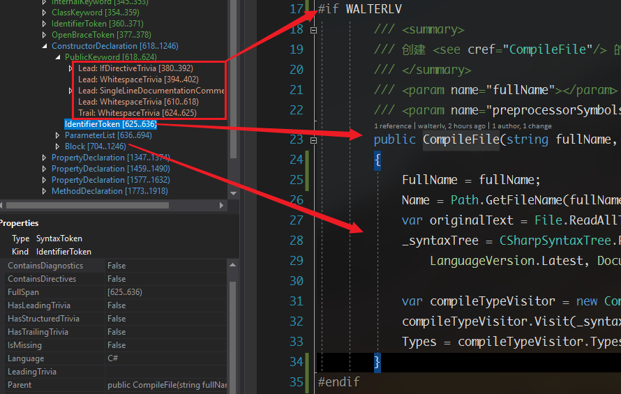Click CompileFile identifier on line 23
Viewport: 621px width, 394px height.
[461, 139]
